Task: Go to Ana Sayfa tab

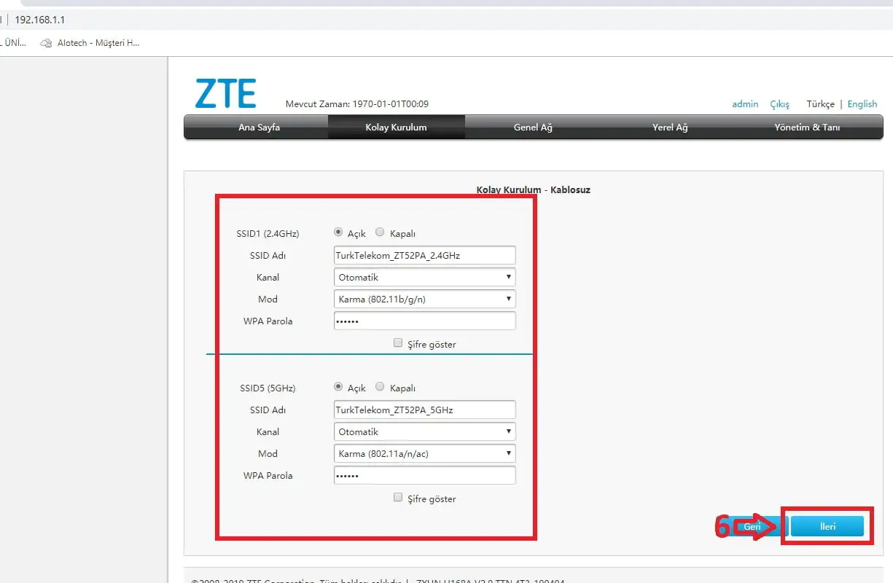Action: pos(259,127)
